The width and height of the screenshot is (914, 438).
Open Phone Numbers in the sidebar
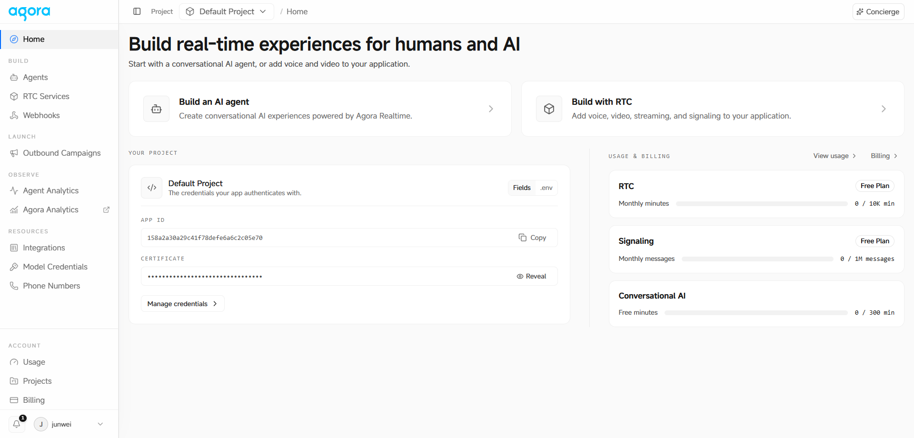[59, 286]
